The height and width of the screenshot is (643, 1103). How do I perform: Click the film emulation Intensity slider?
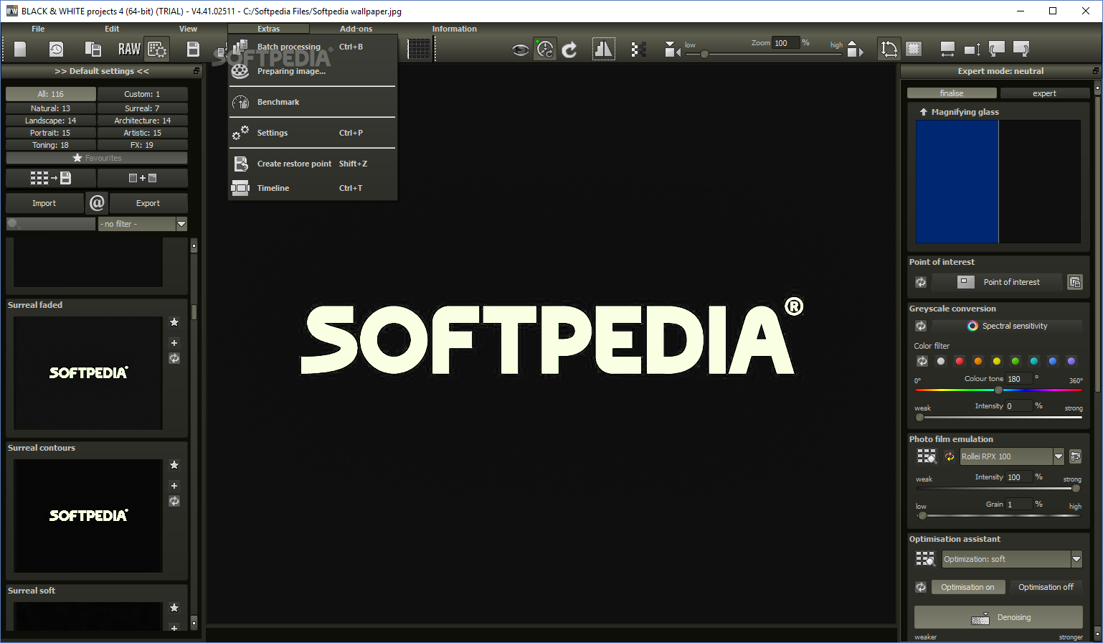click(x=998, y=489)
